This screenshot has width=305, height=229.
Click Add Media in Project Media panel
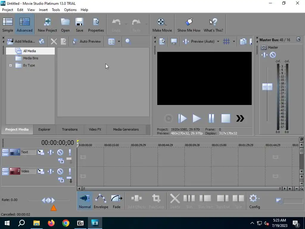[21, 41]
